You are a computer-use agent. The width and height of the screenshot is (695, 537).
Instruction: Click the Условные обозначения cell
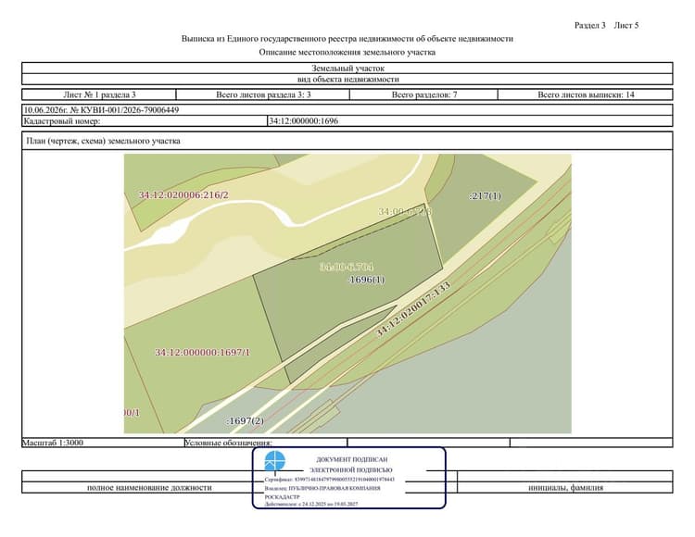266,443
